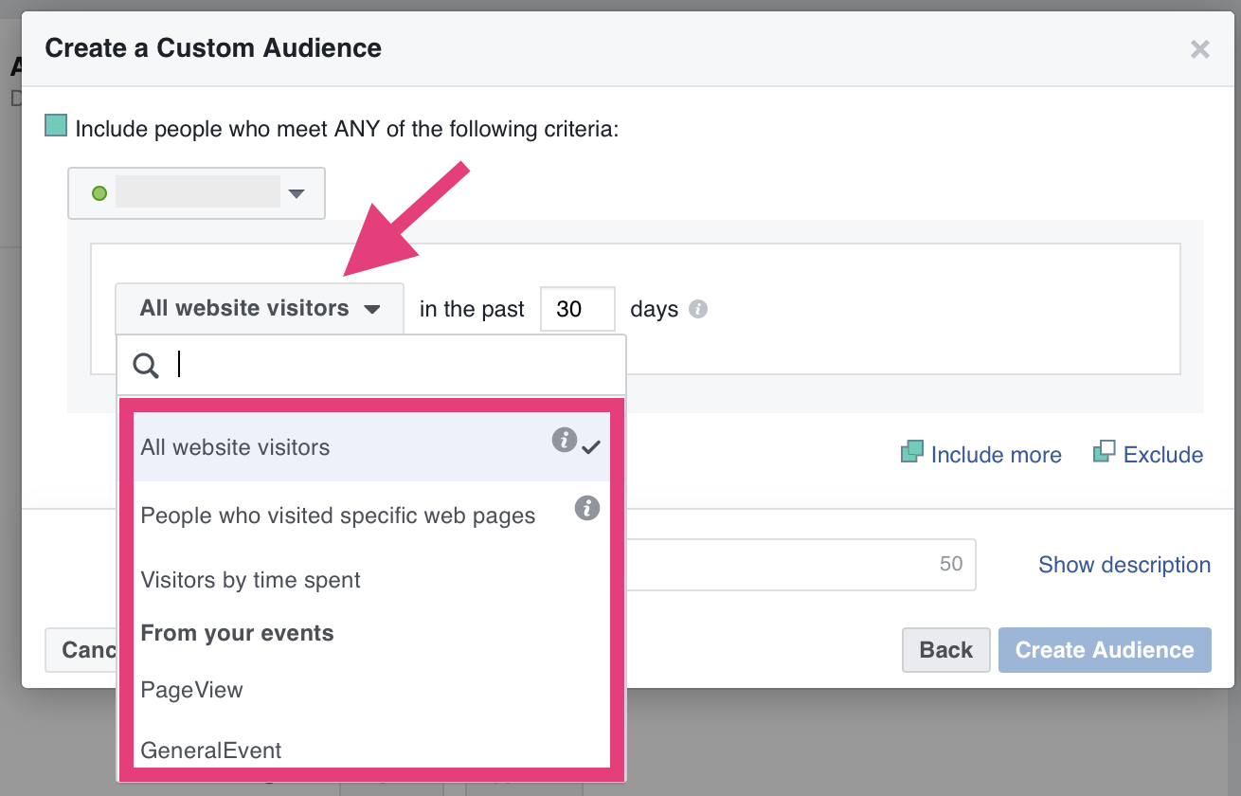1241x796 pixels.
Task: Click the "30" days input field
Action: (577, 309)
